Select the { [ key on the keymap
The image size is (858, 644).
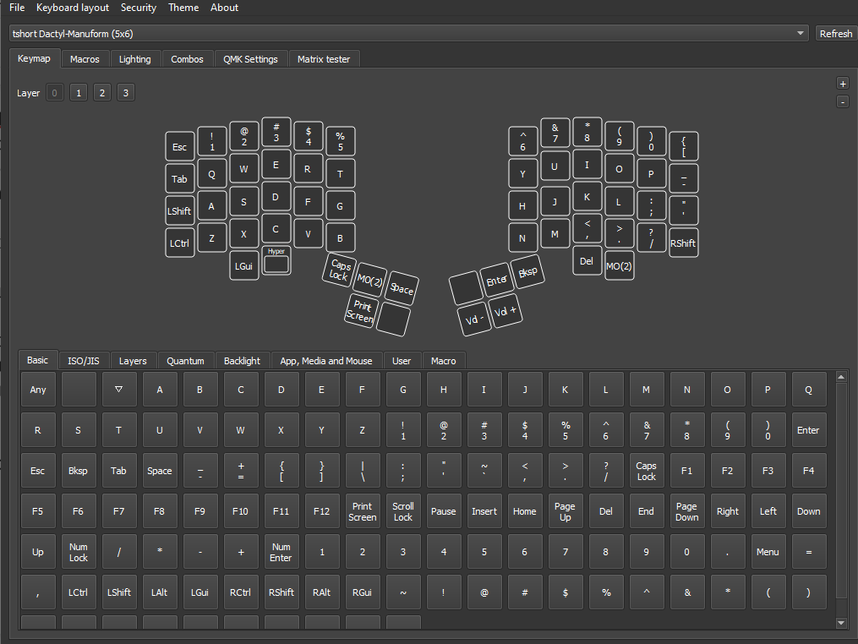click(684, 147)
